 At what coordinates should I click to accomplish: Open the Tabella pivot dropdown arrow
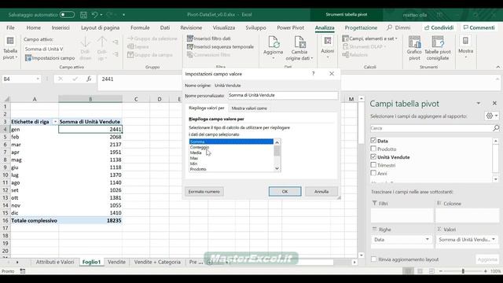(x=17, y=57)
